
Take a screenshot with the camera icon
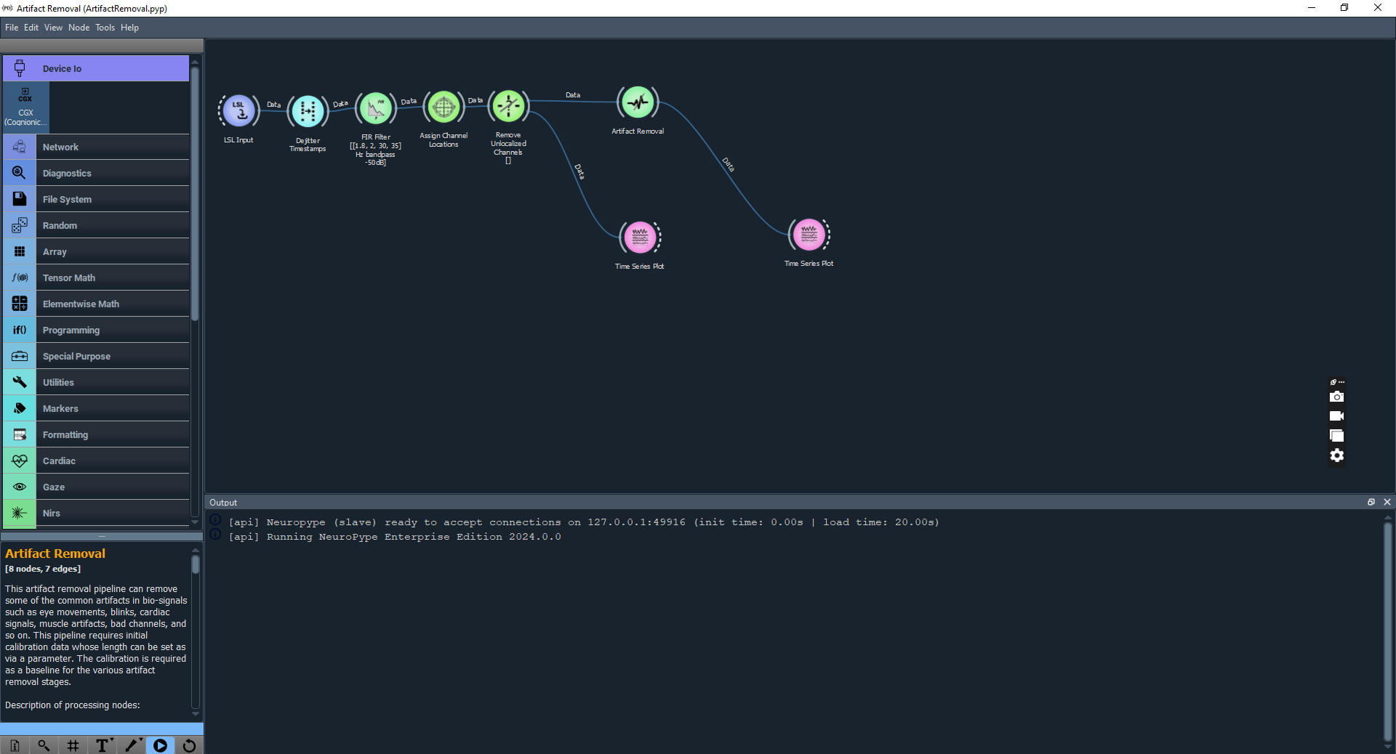[x=1336, y=397]
